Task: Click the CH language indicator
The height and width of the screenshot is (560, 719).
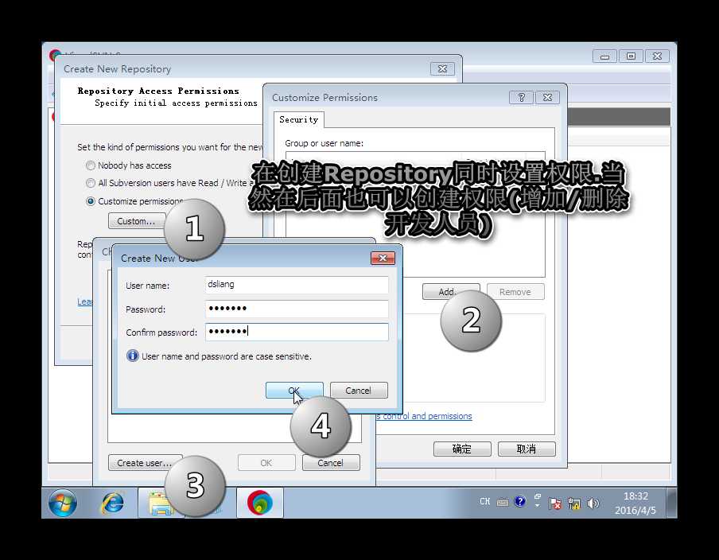Action: tap(484, 502)
